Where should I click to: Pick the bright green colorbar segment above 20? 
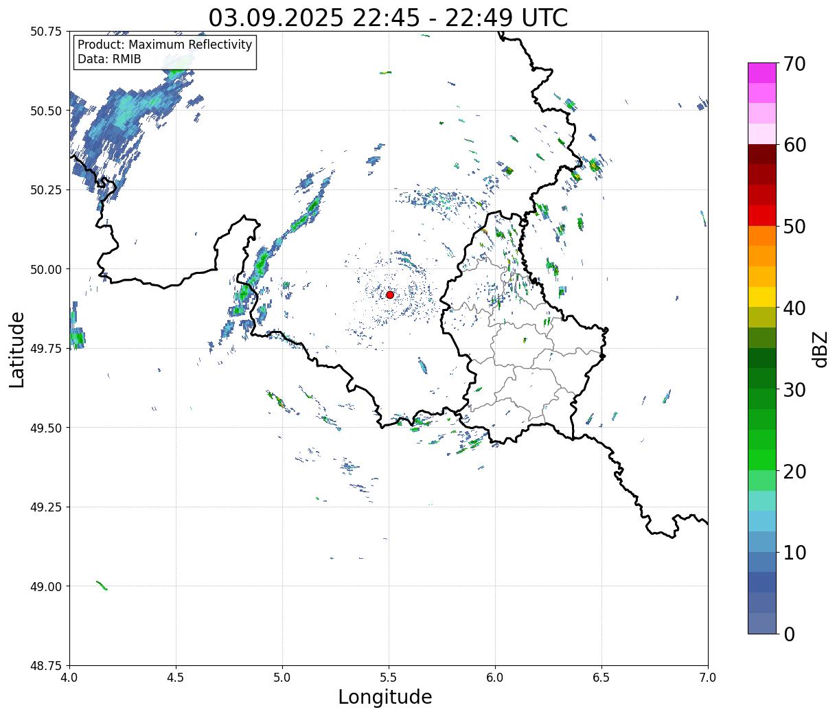click(762, 459)
